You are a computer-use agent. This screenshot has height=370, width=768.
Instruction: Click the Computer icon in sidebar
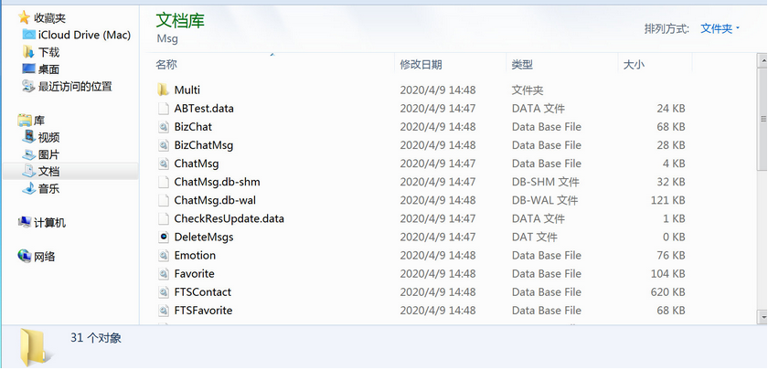[x=25, y=223]
